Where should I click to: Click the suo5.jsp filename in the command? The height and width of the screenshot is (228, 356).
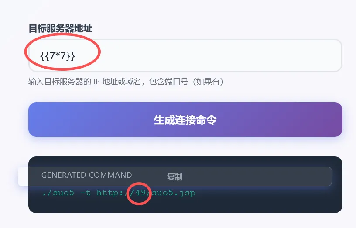coord(174,193)
